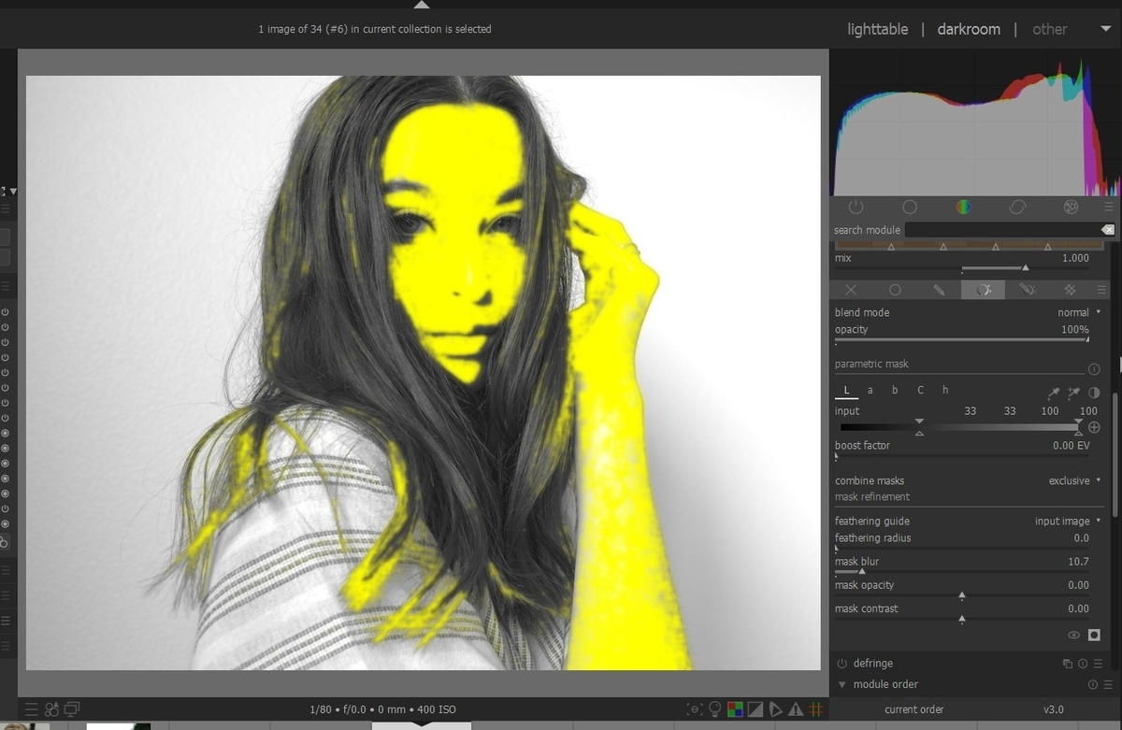Open module groups presets menu
The image size is (1122, 730).
pyautogui.click(x=1109, y=207)
